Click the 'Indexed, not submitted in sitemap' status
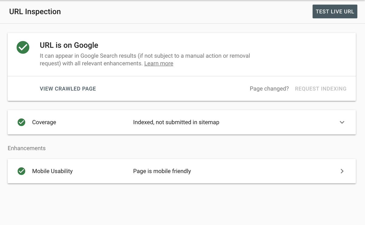 pos(176,122)
